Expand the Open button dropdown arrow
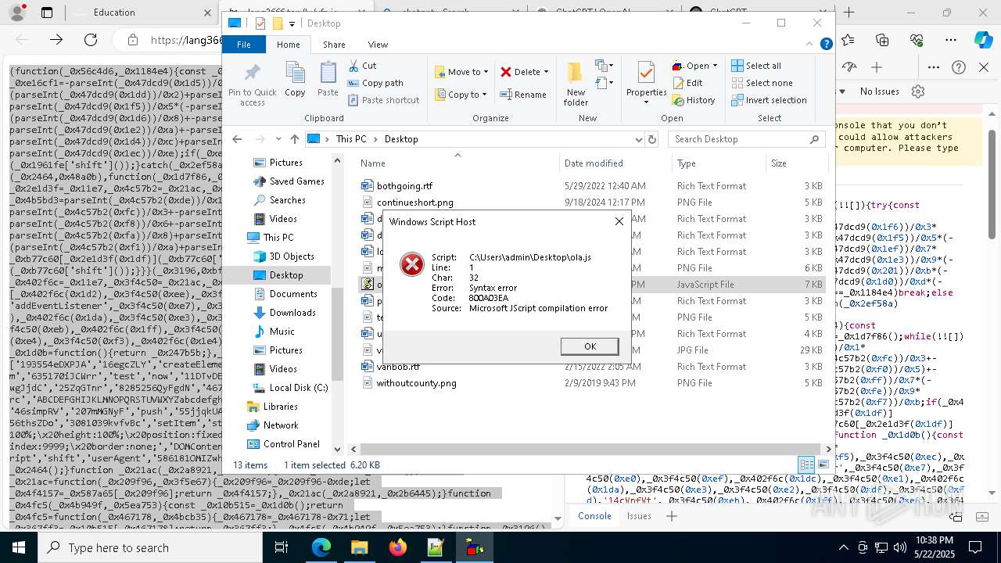Screen dimensions: 1001x563 (x=715, y=66)
